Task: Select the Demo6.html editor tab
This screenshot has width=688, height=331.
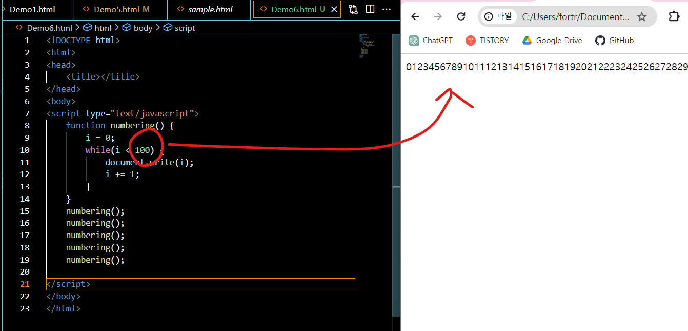Action: (297, 9)
